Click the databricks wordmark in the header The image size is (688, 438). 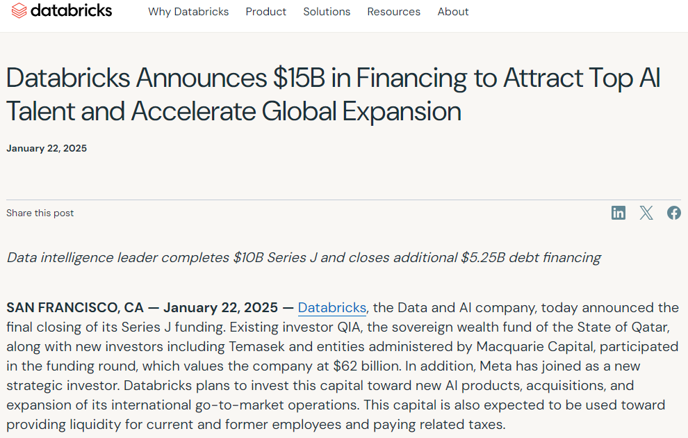coord(72,11)
